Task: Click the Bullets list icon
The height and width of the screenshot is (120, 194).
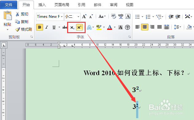Action: click(x=138, y=17)
